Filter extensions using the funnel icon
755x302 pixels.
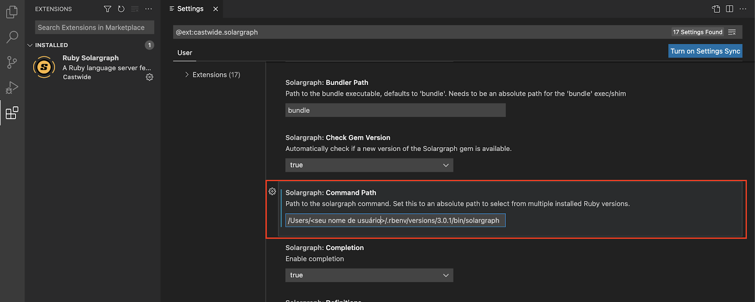point(108,9)
